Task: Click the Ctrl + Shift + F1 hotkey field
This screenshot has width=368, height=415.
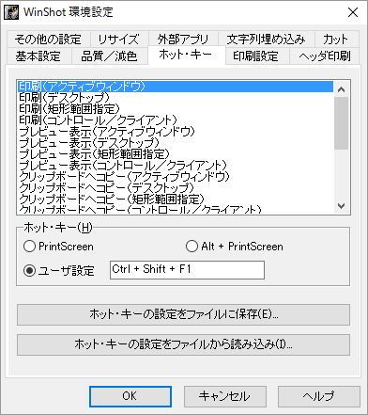Action: (x=187, y=270)
